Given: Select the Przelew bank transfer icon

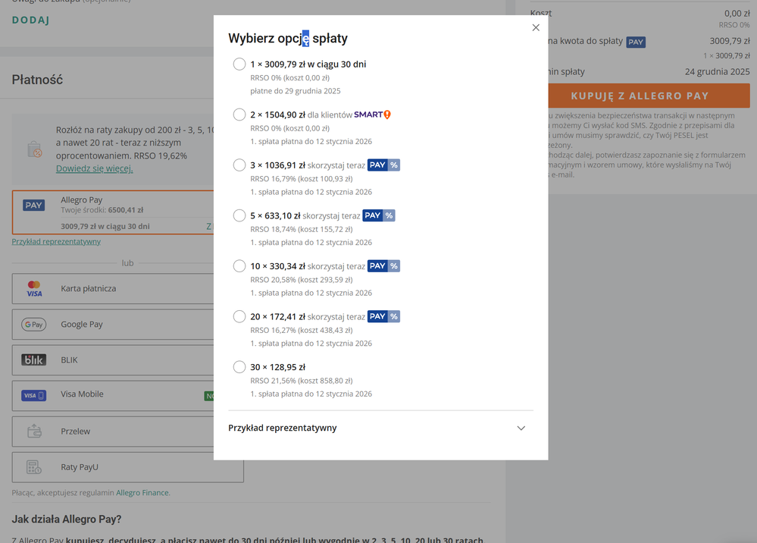Looking at the screenshot, I should click(34, 432).
